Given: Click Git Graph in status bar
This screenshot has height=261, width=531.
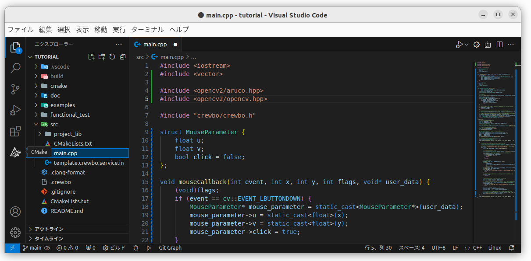Looking at the screenshot, I should (x=170, y=248).
